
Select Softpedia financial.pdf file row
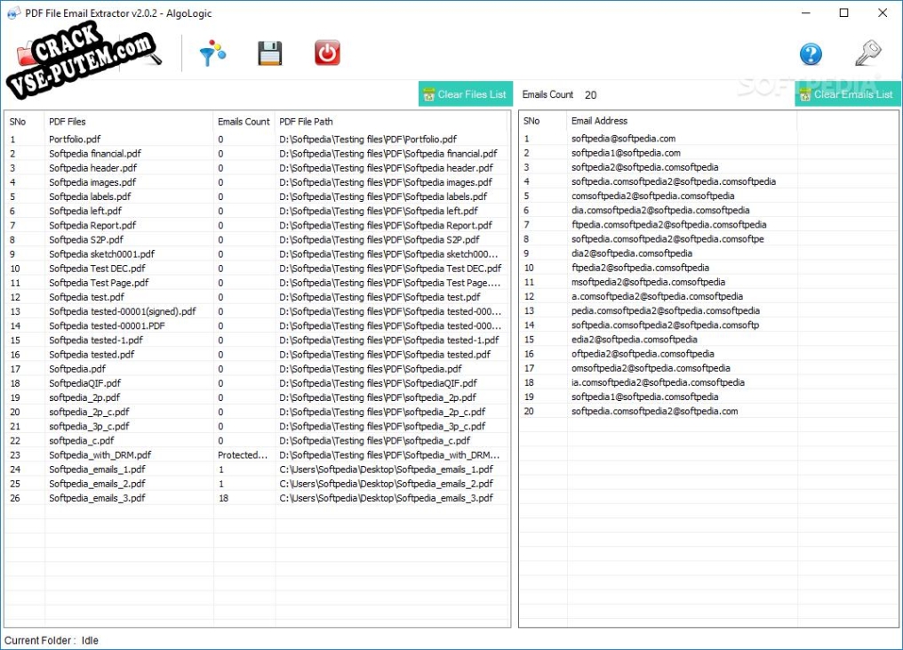257,154
